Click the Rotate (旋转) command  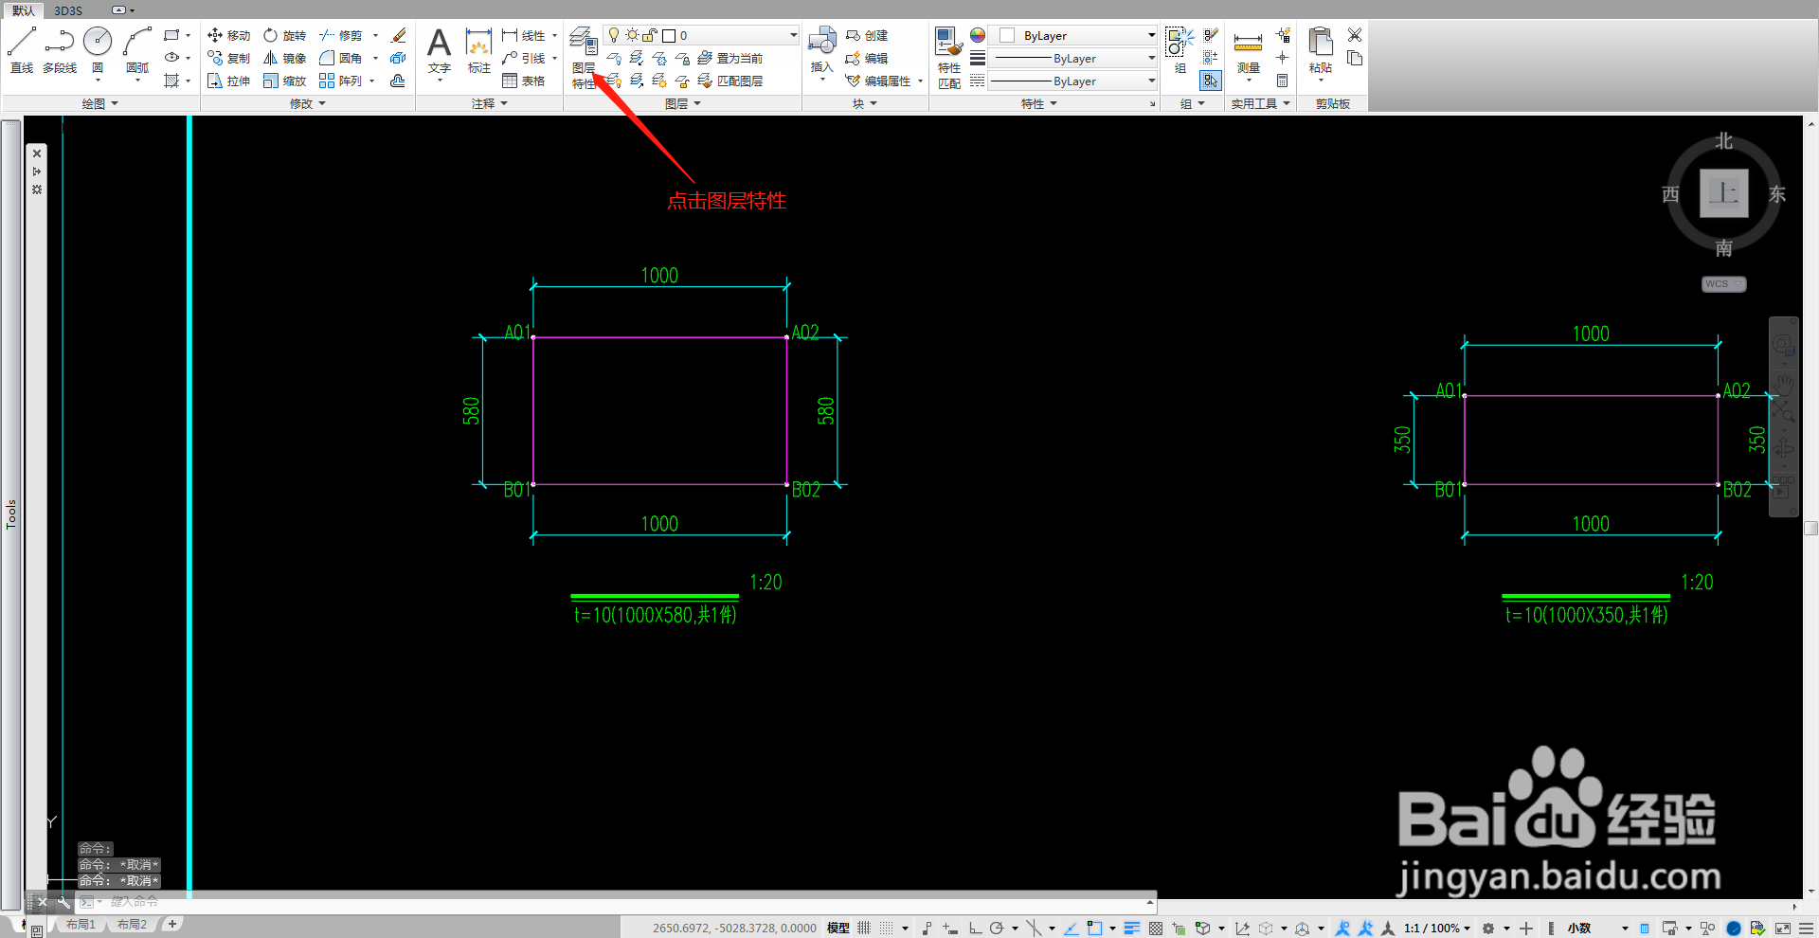pyautogui.click(x=284, y=35)
